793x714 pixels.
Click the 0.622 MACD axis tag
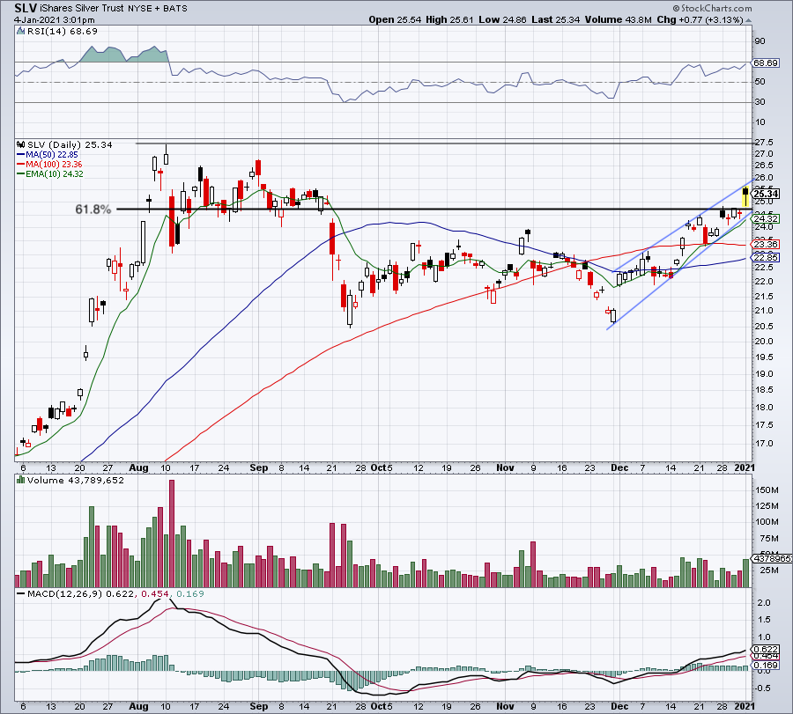pyautogui.click(x=766, y=650)
